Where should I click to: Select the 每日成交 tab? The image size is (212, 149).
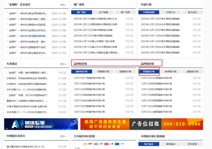(x=192, y=12)
